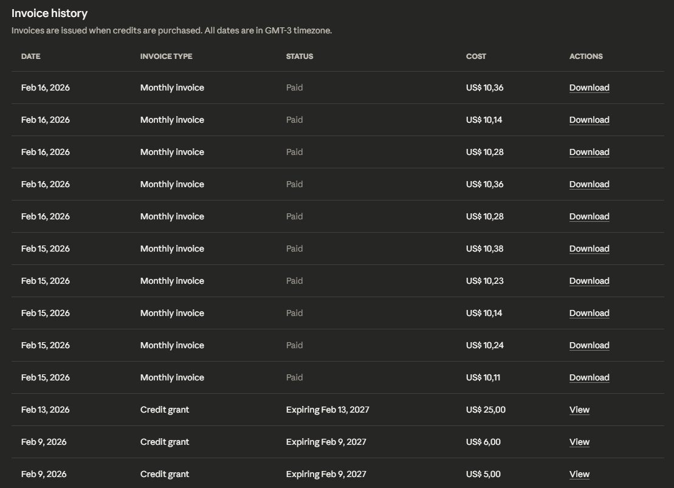Click the INVOICE TYPE column header
The height and width of the screenshot is (488, 674).
click(x=166, y=57)
